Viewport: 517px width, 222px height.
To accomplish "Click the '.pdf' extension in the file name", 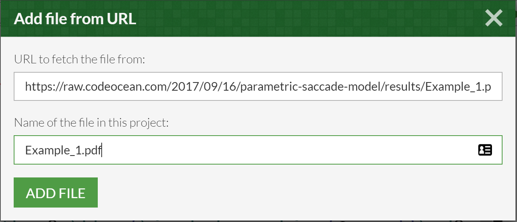I will (93, 150).
